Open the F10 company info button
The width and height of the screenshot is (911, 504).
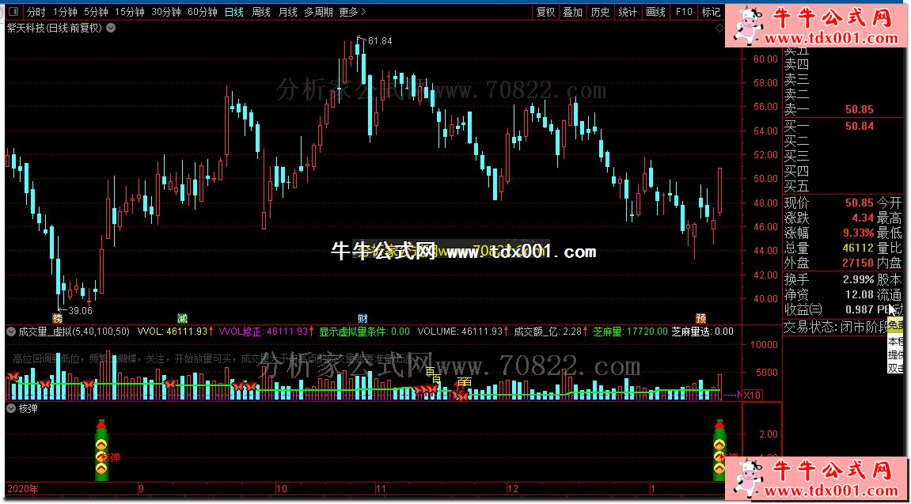point(683,12)
